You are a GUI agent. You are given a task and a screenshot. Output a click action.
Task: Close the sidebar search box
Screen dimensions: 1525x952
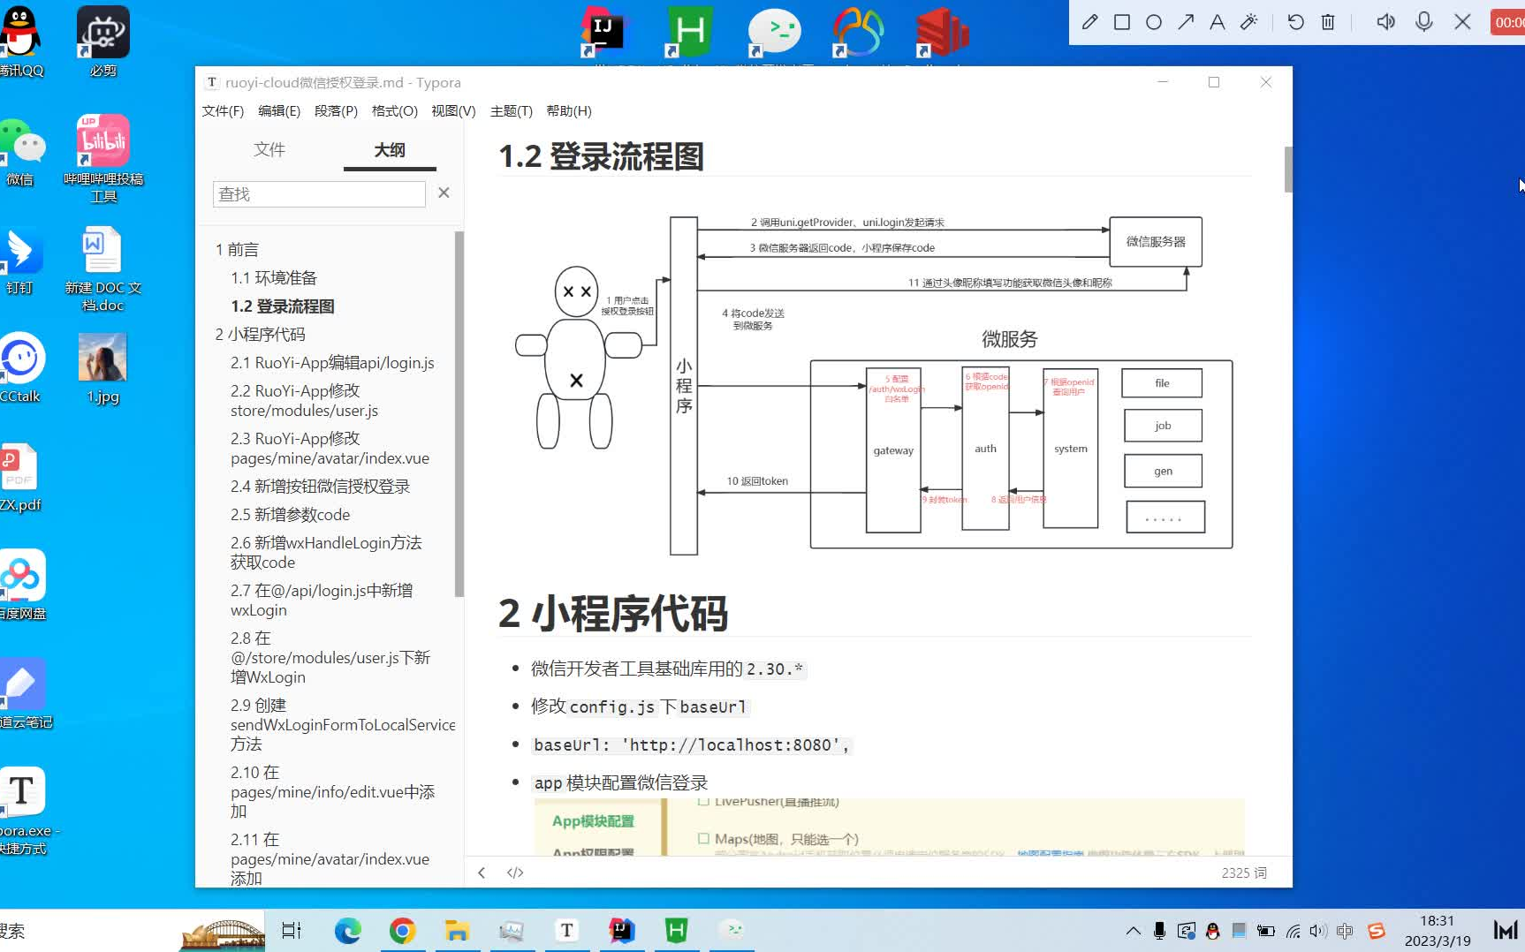444,193
